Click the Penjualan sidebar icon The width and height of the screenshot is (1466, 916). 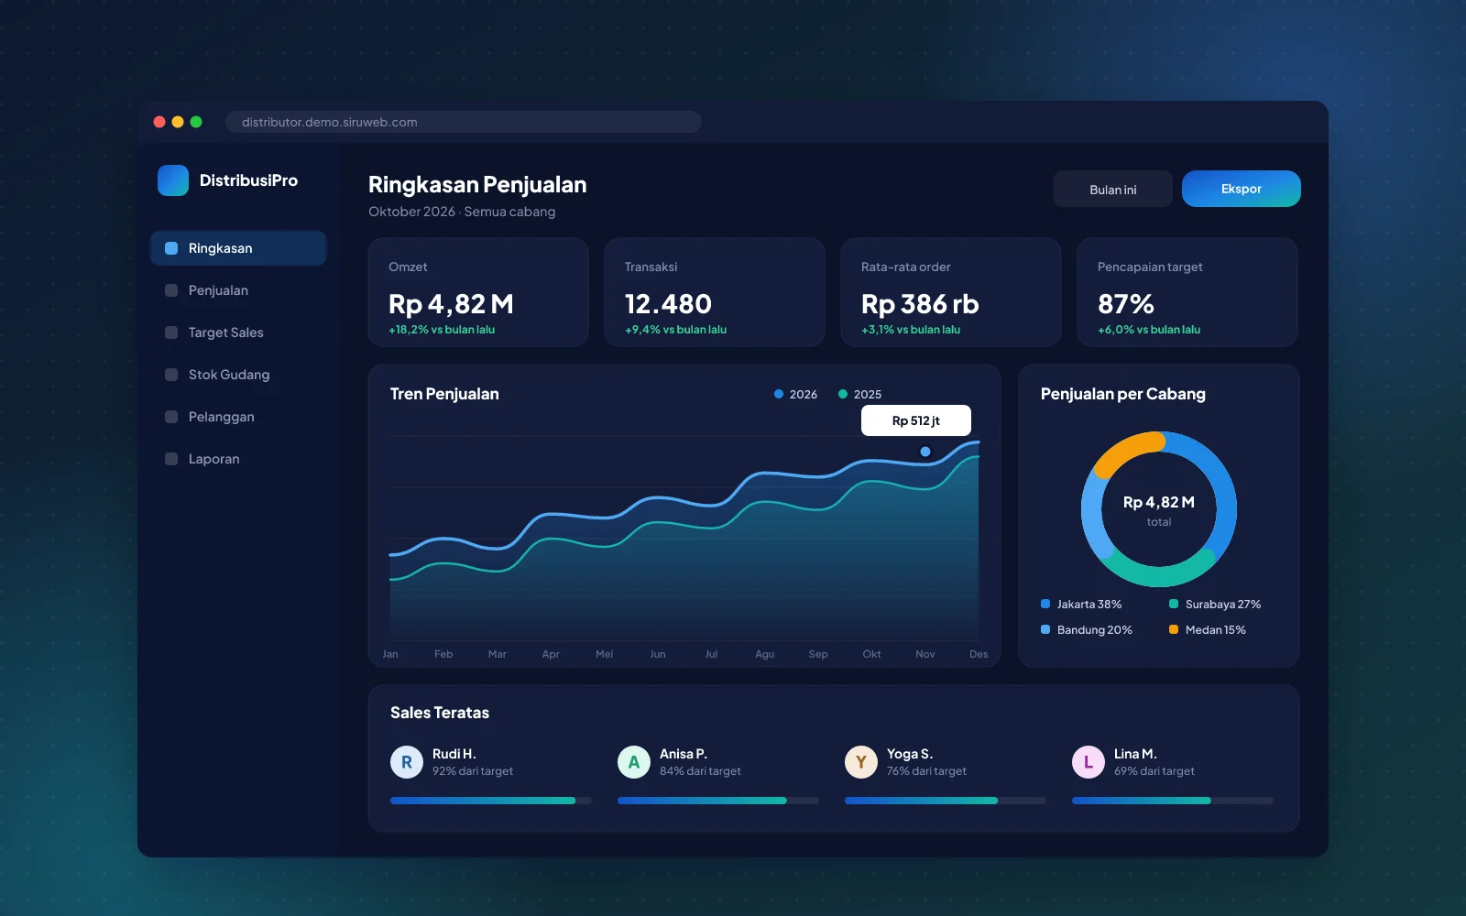(x=171, y=290)
